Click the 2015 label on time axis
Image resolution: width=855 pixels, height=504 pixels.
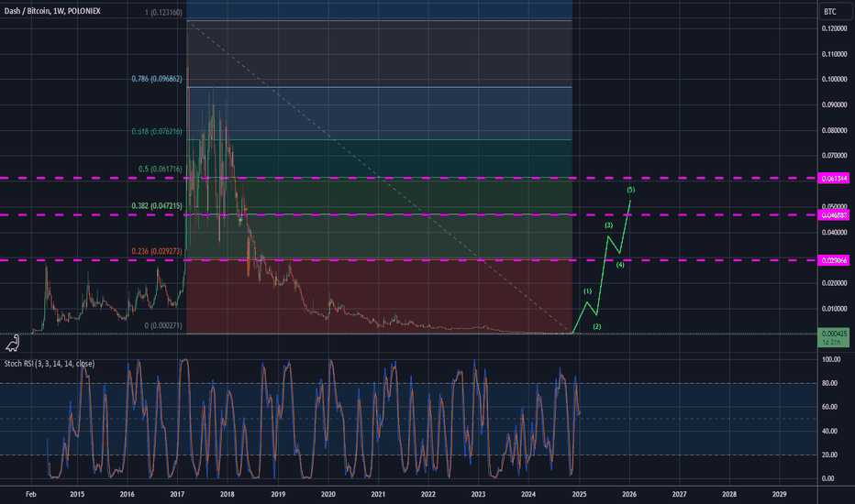[77, 494]
